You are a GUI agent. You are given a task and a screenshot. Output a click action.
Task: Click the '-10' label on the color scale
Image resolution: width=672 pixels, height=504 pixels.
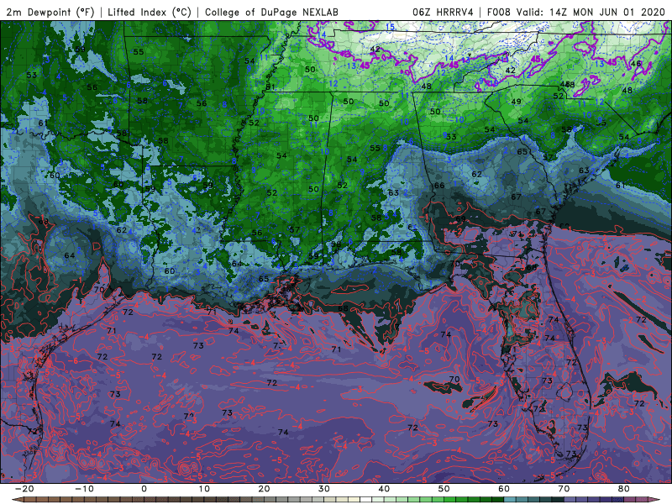click(x=84, y=489)
